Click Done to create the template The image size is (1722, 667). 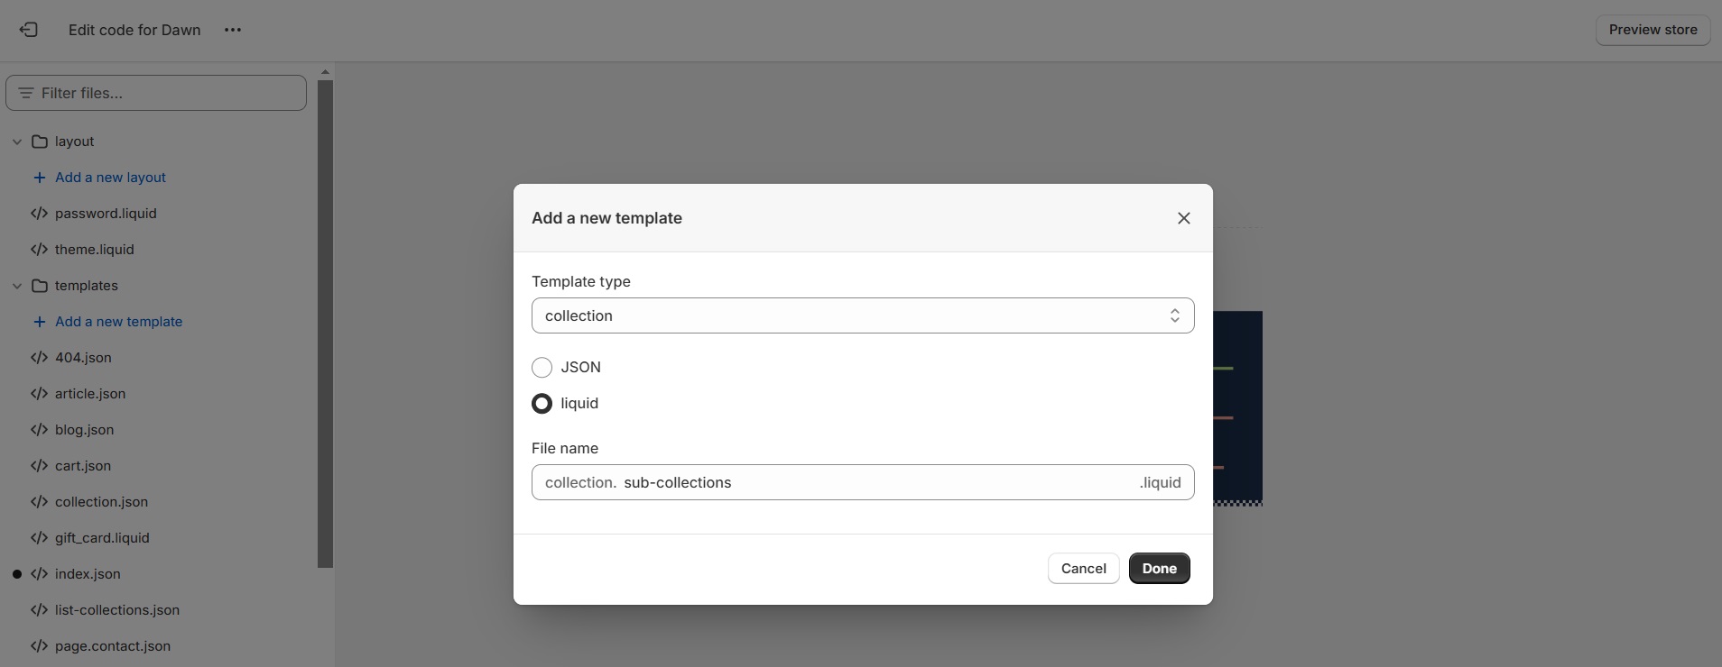pos(1159,568)
